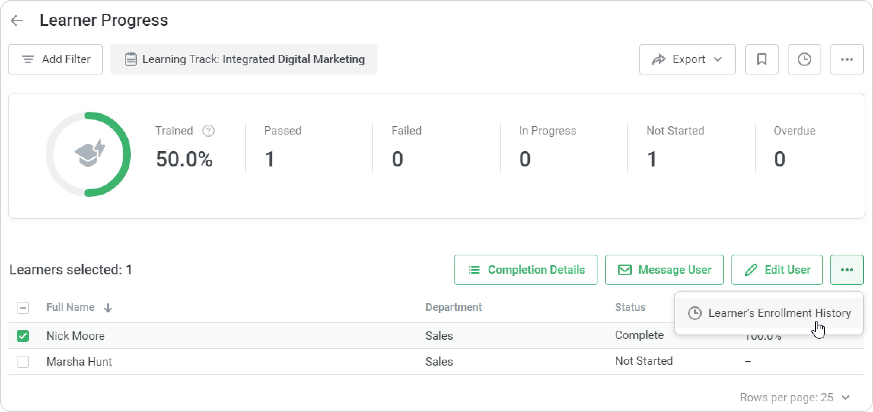Click the Message User button
The height and width of the screenshot is (412, 873).
click(664, 270)
